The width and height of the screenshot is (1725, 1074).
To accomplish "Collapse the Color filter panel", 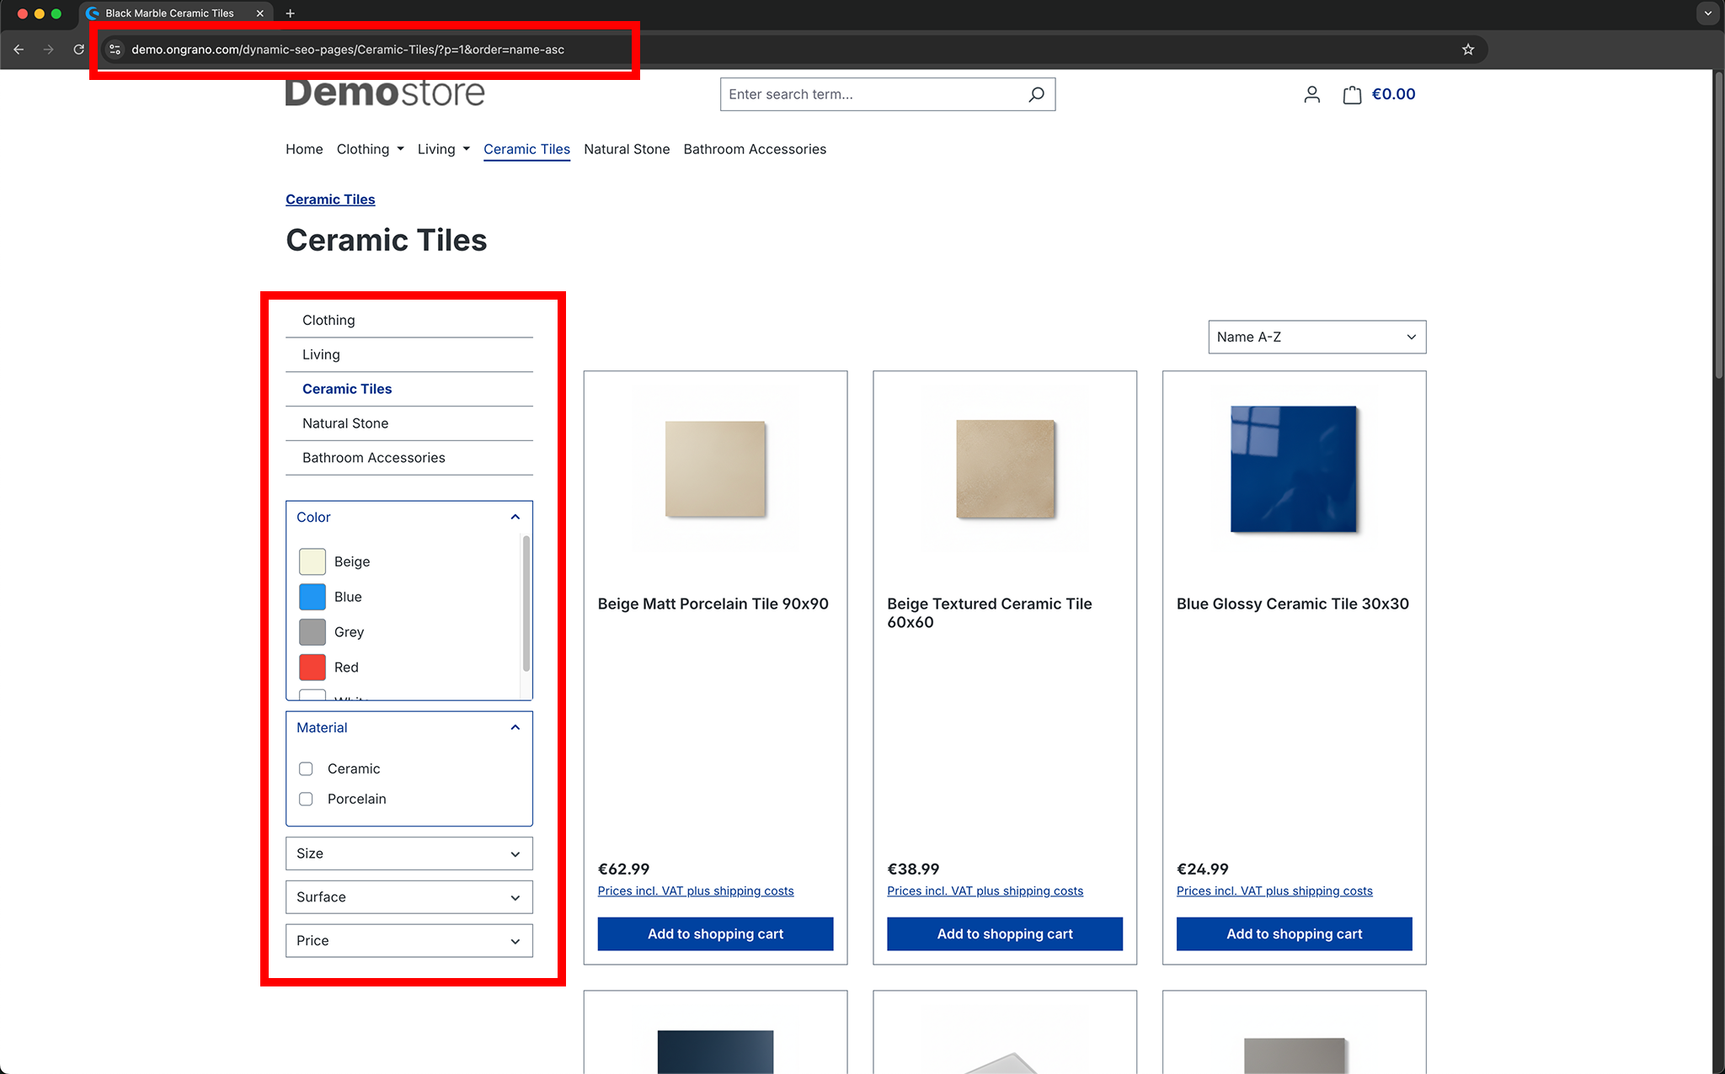I will click(409, 517).
